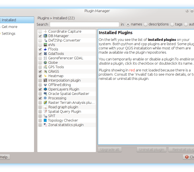194x172 pixels.
Task: Click the Zonal statistics plugin icon
Action: tap(45, 125)
